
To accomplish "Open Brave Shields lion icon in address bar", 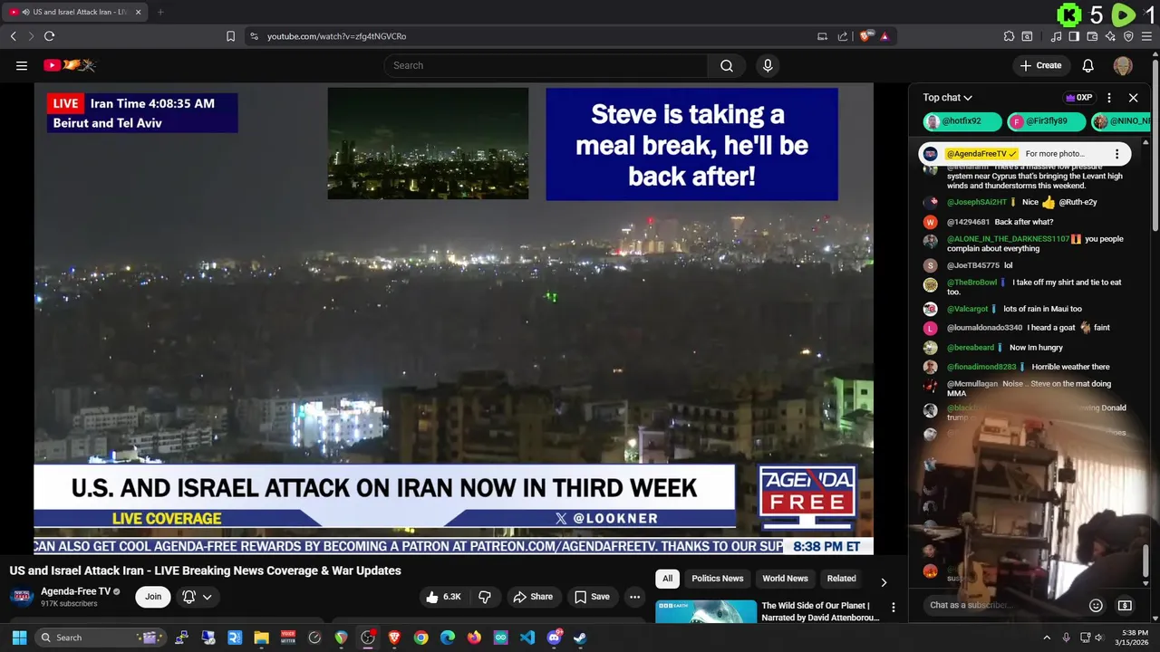I will pos(866,36).
